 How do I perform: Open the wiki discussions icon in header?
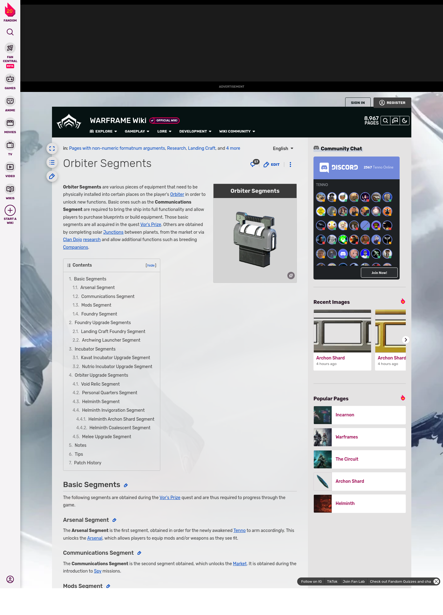[395, 121]
